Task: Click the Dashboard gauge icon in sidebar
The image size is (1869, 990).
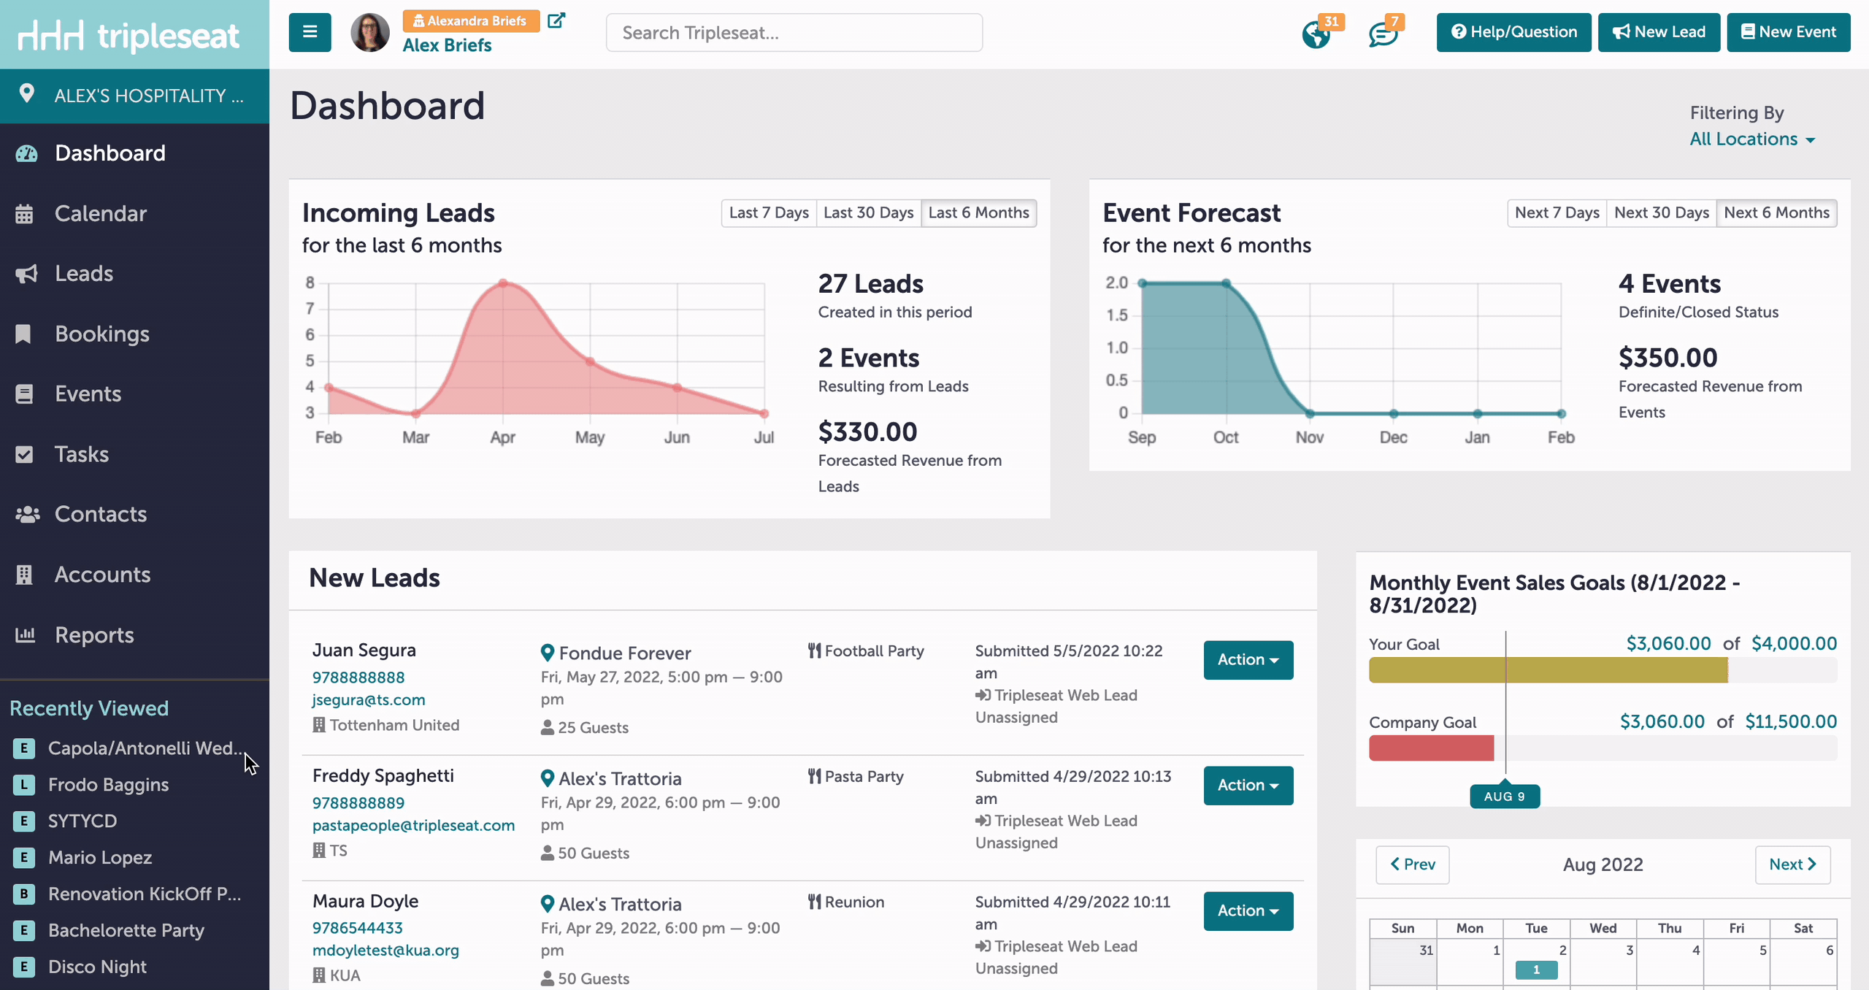Action: point(26,153)
